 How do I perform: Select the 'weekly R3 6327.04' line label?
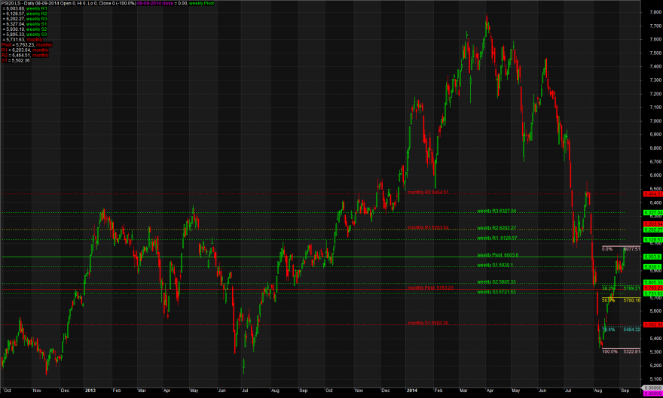pyautogui.click(x=496, y=211)
